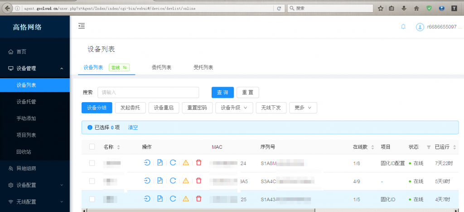Toggle the select-all checkbox in table header

tap(92, 147)
